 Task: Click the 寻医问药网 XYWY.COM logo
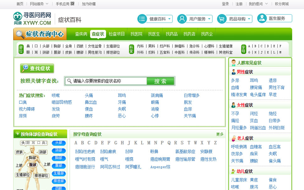pyautogui.click(x=32, y=19)
